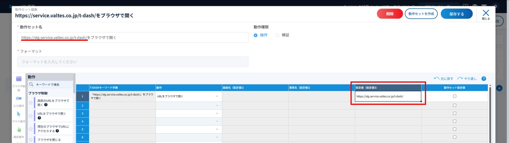Click the やり直し redo icon
This screenshot has width=509, height=143.
[x=460, y=79]
